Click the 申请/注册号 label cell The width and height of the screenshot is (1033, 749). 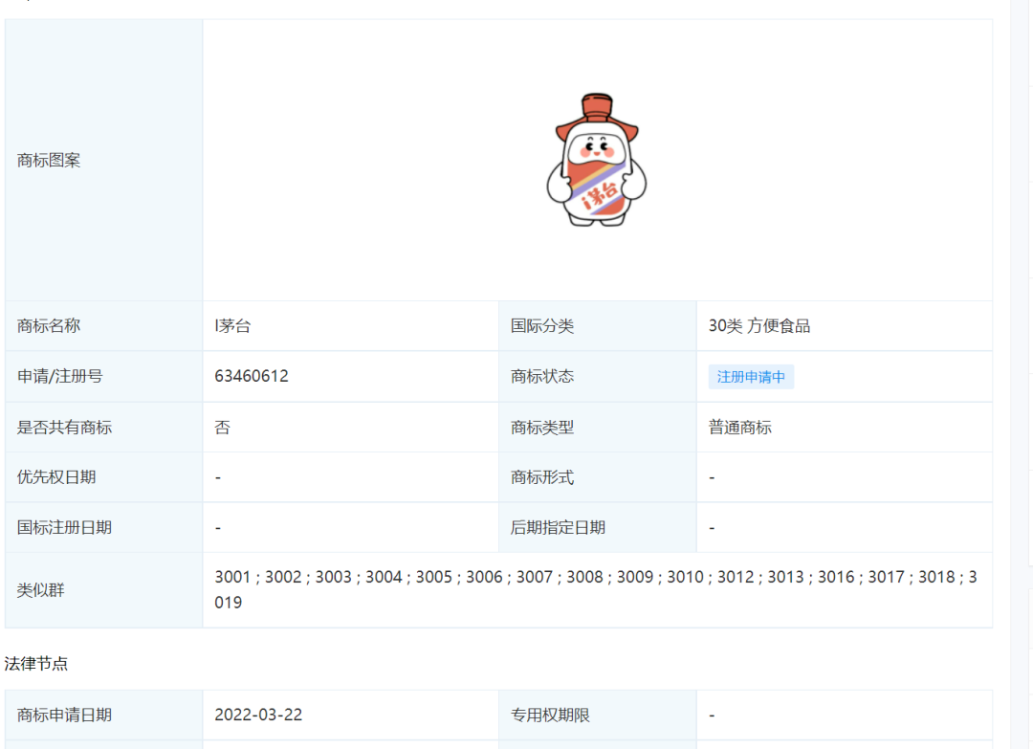[104, 376]
